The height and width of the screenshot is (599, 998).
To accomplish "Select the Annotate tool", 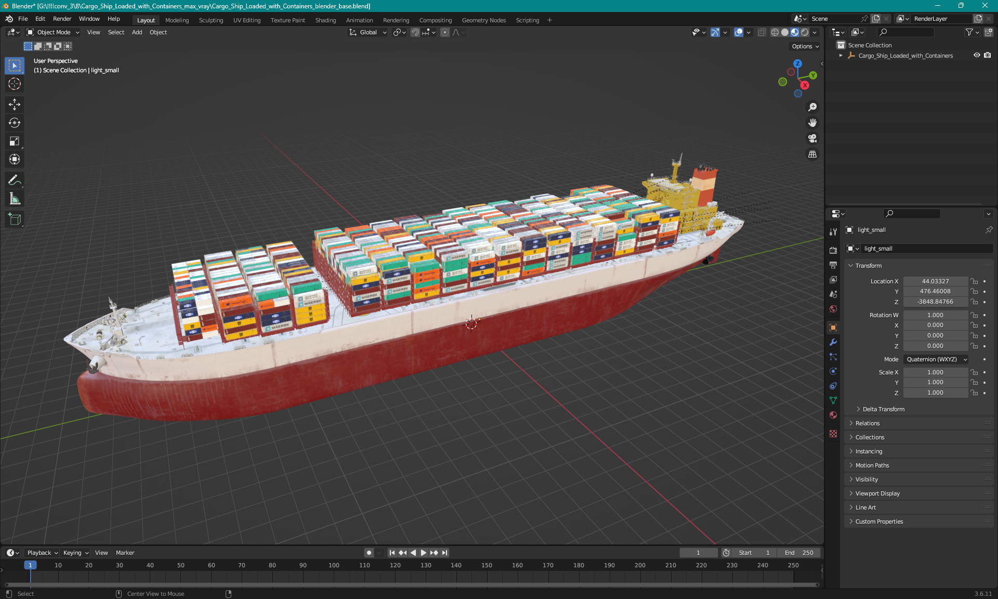I will tap(15, 180).
